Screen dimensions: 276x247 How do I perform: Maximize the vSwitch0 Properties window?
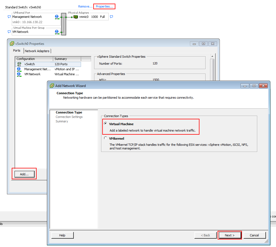(203, 44)
